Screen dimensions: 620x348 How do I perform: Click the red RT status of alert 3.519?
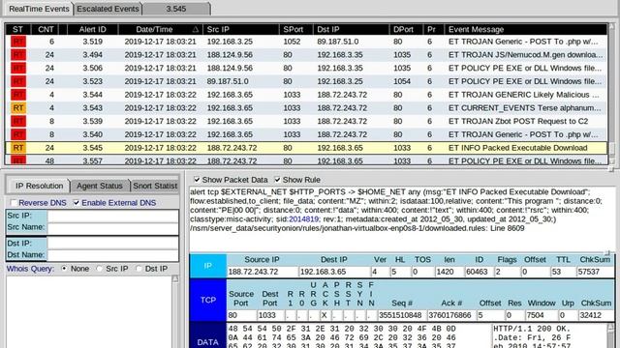click(x=17, y=42)
